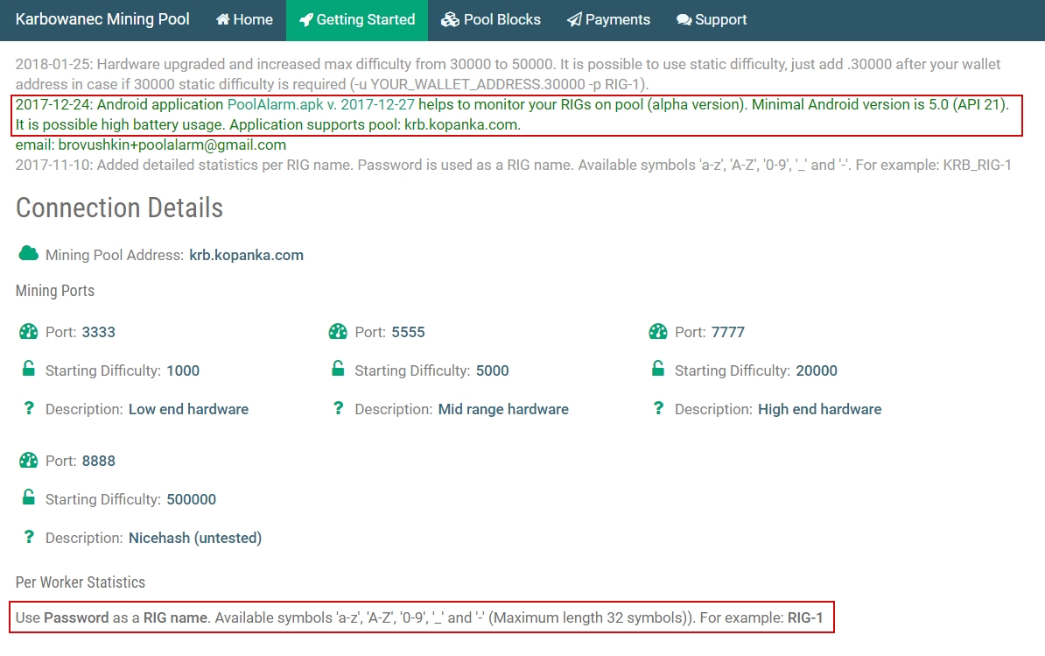Image resolution: width=1045 pixels, height=656 pixels.
Task: Click the RIG-1 example text
Action: (805, 618)
